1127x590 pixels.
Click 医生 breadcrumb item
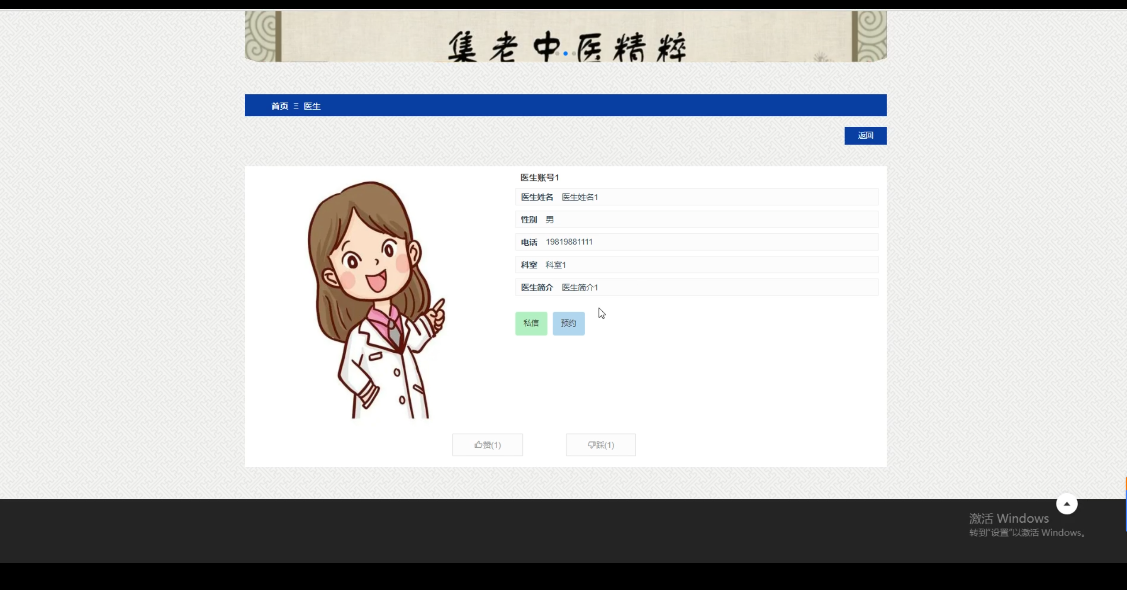click(312, 106)
